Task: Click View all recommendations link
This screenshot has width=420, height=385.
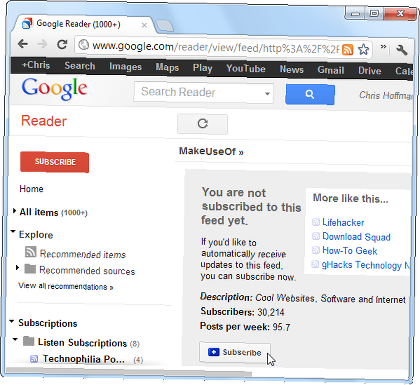Action: [x=66, y=286]
